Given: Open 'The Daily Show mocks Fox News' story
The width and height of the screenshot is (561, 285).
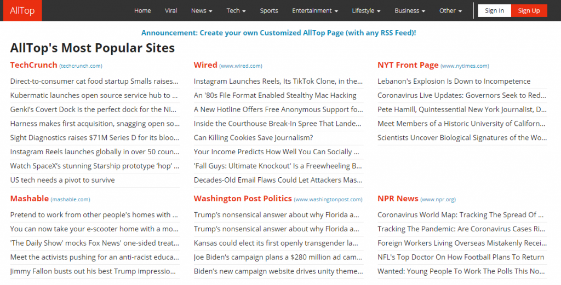Looking at the screenshot, I should click(95, 243).
